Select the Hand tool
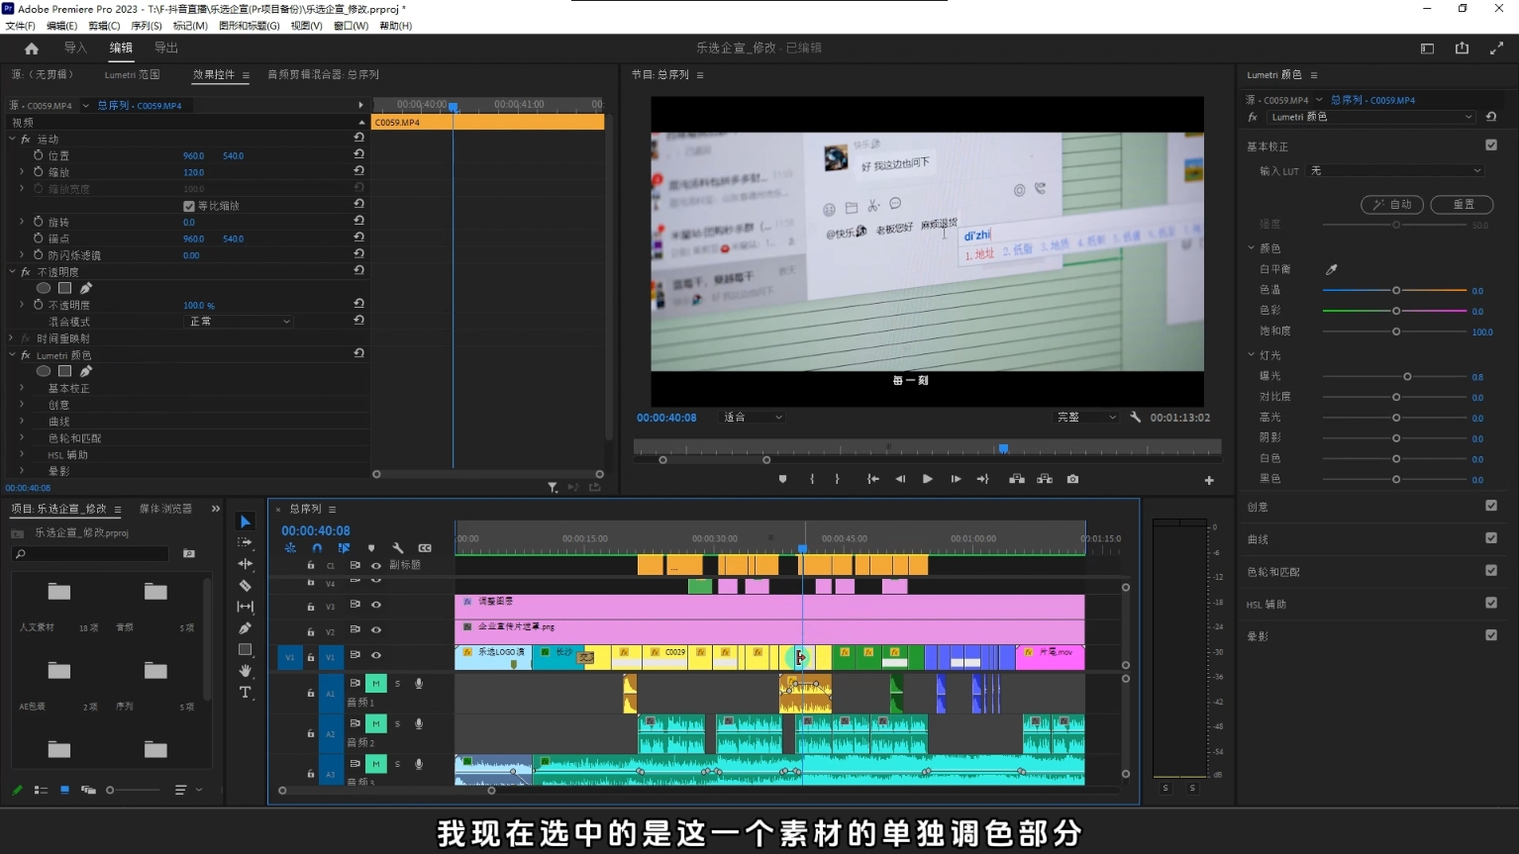Image resolution: width=1519 pixels, height=854 pixels. click(245, 671)
